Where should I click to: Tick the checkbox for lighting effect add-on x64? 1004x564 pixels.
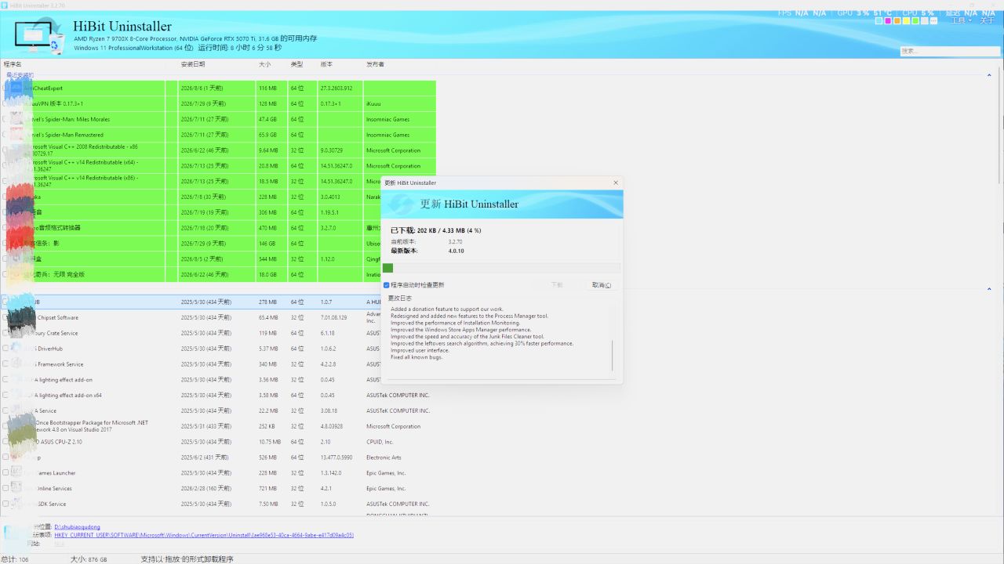[5, 396]
